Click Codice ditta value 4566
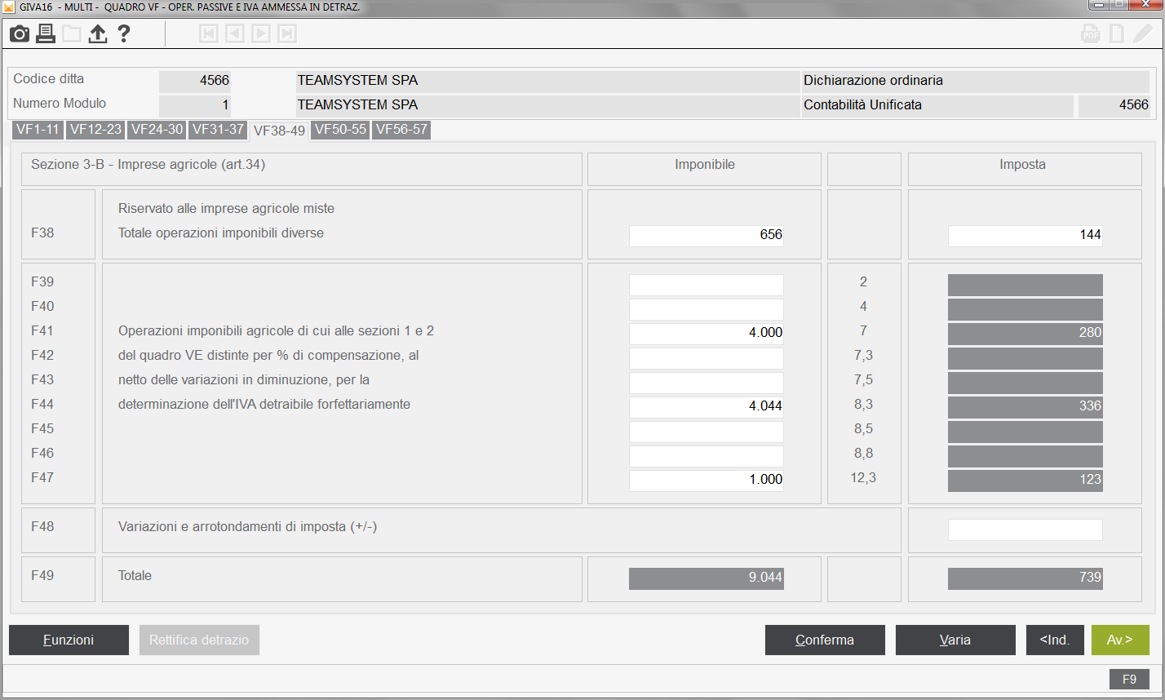This screenshot has width=1165, height=700. click(x=195, y=82)
